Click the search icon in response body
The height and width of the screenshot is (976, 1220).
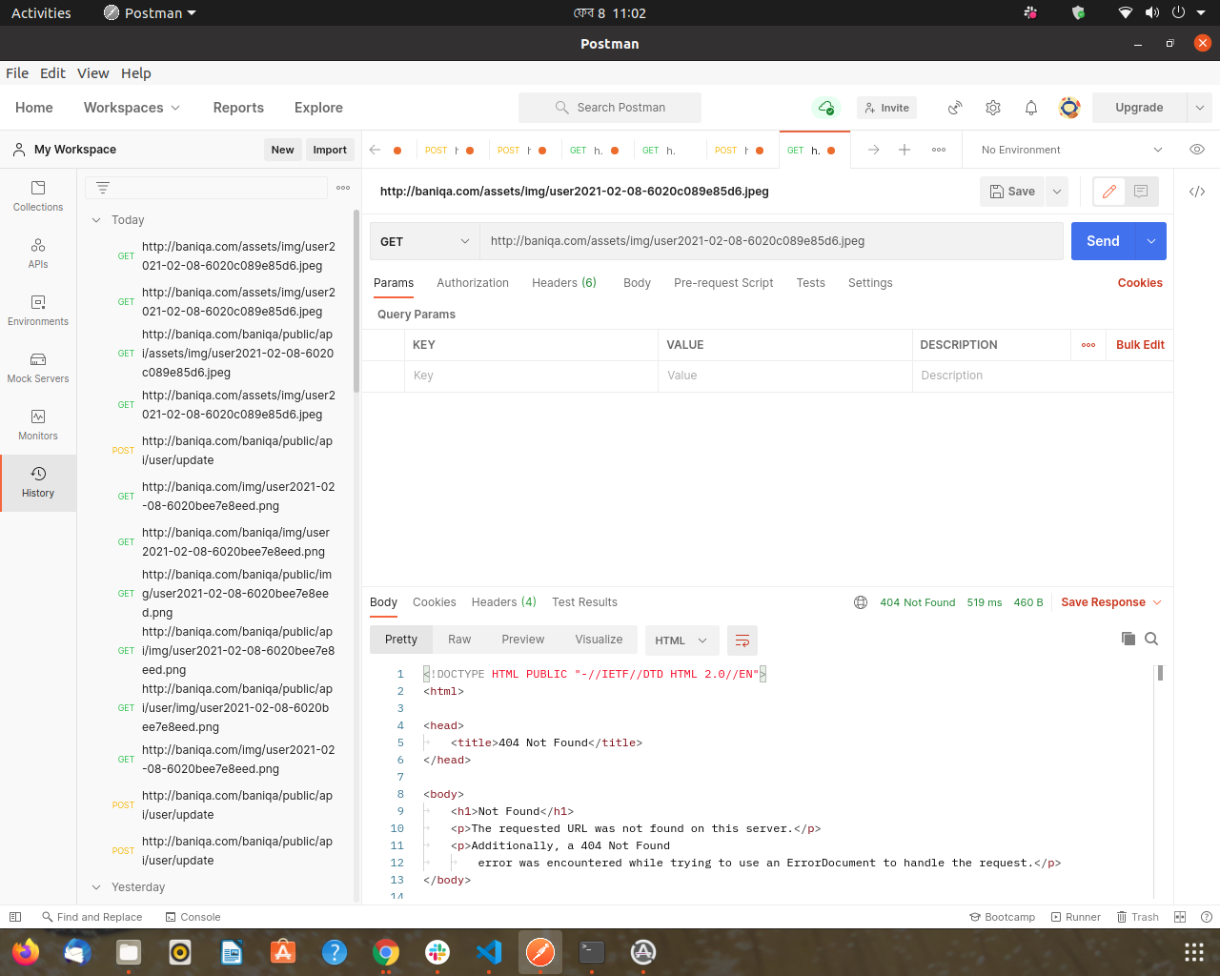[x=1151, y=640]
